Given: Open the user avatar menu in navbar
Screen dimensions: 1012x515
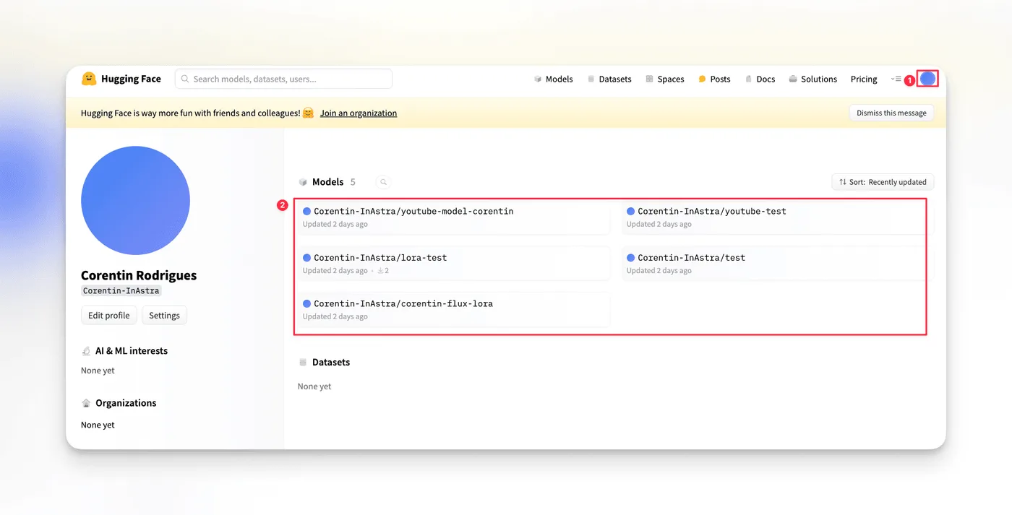Looking at the screenshot, I should [x=927, y=79].
